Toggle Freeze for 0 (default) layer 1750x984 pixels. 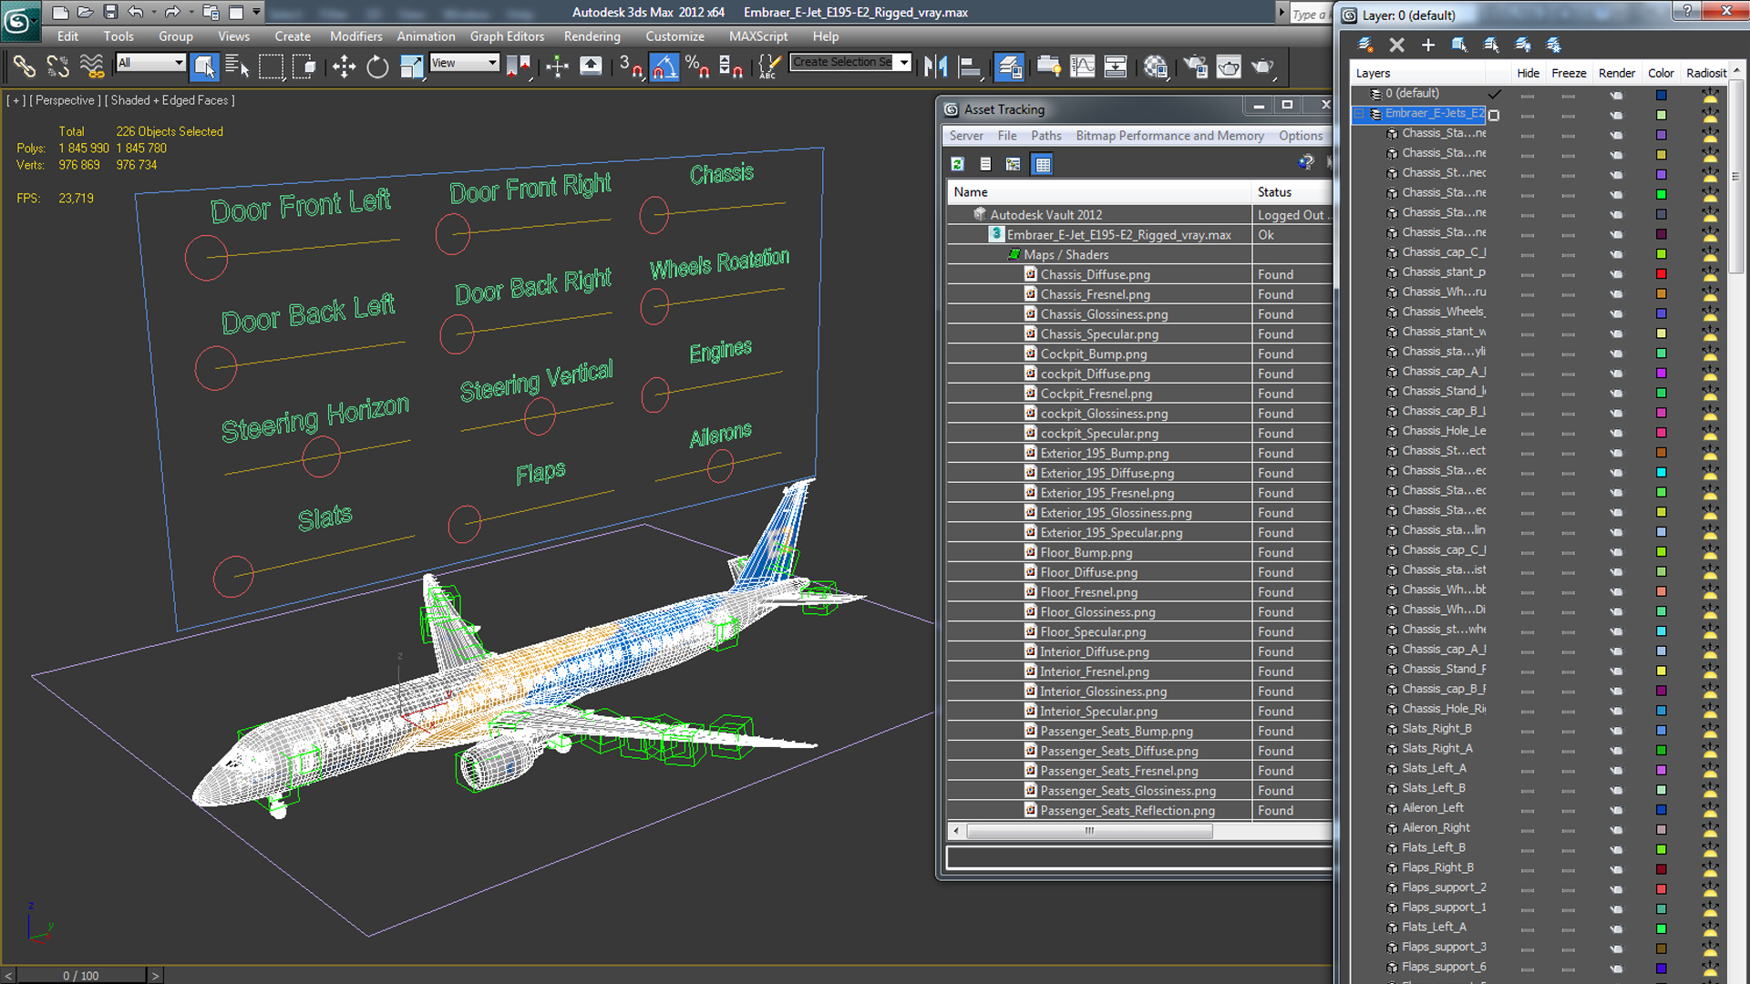1567,95
